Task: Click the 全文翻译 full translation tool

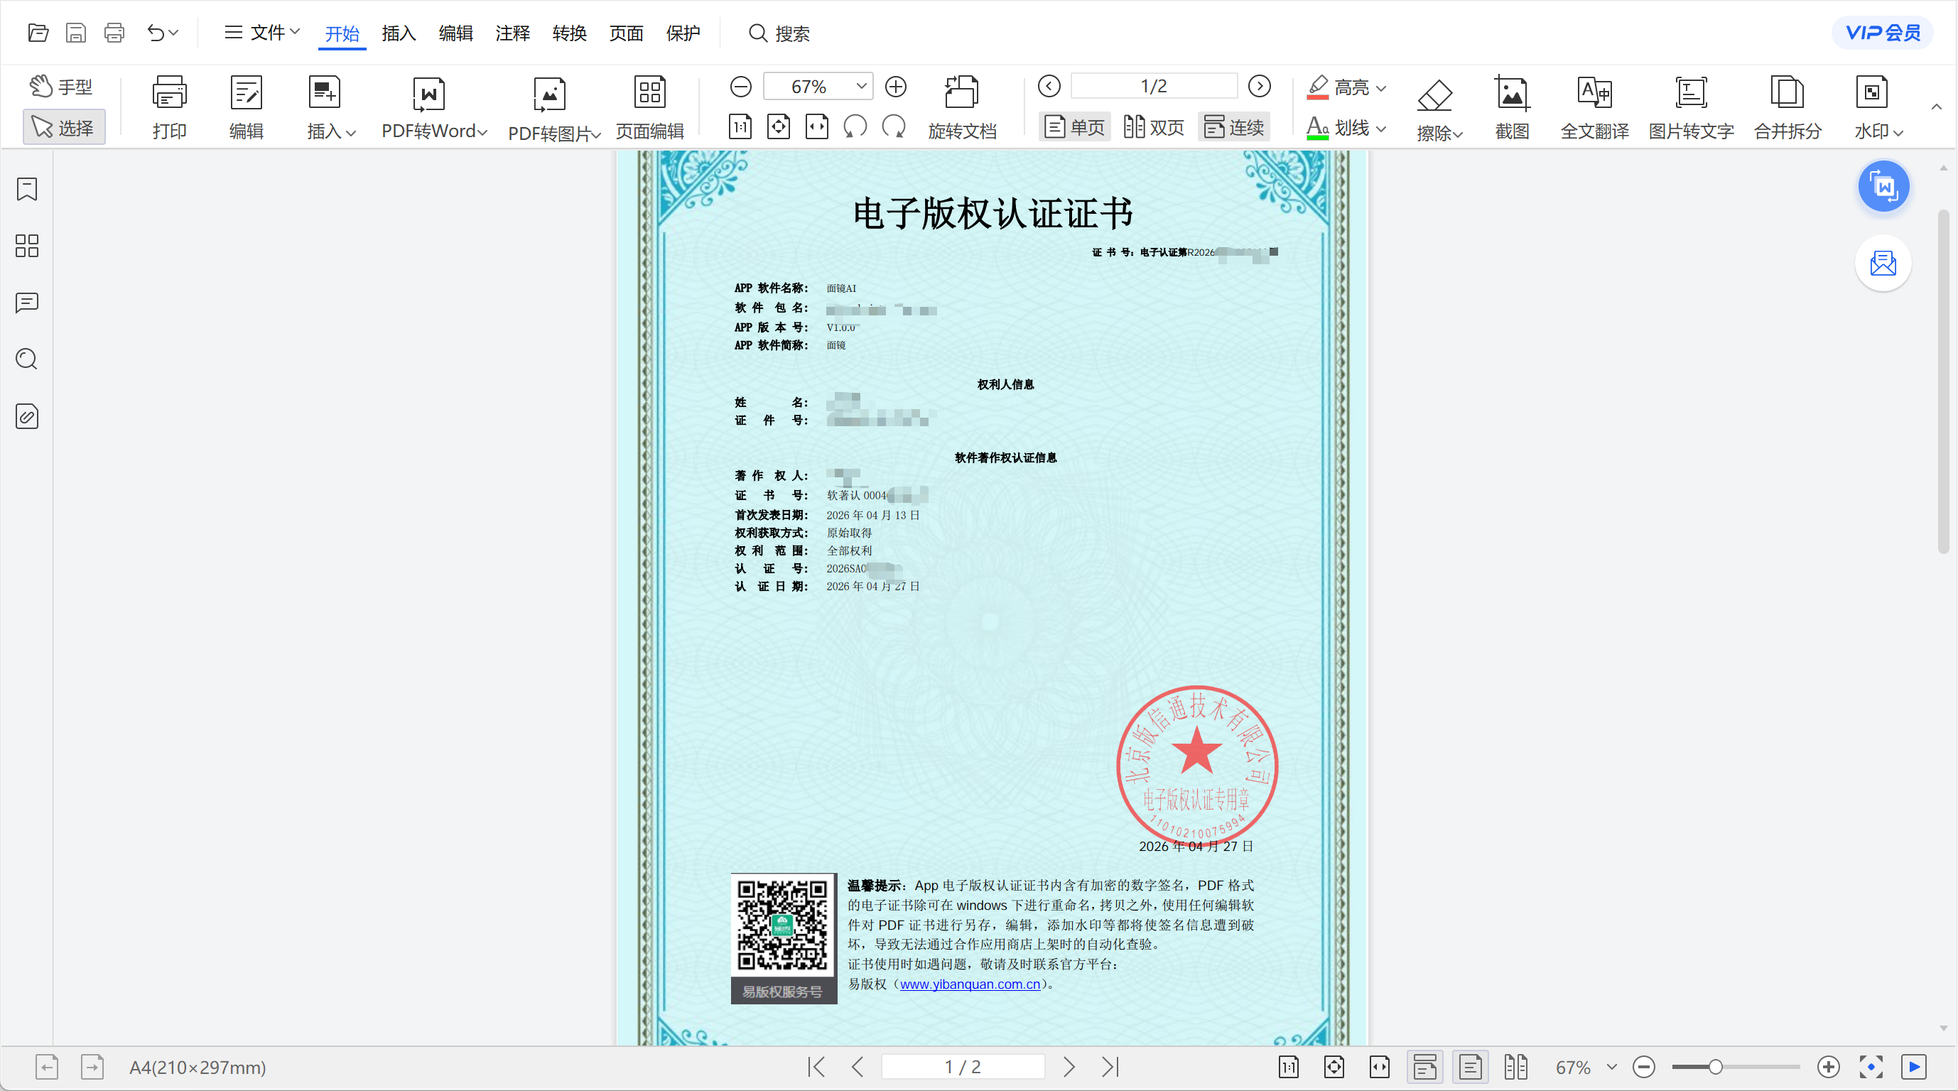Action: coord(1595,107)
